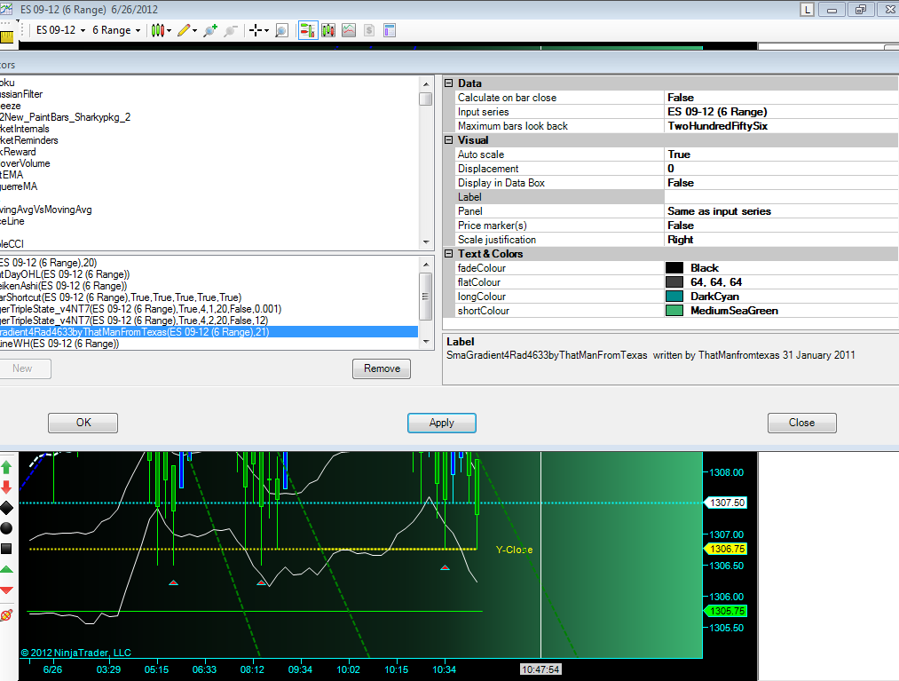Screen dimensions: 899x681
Task: Click the Price marker(s) False value
Action: point(781,226)
